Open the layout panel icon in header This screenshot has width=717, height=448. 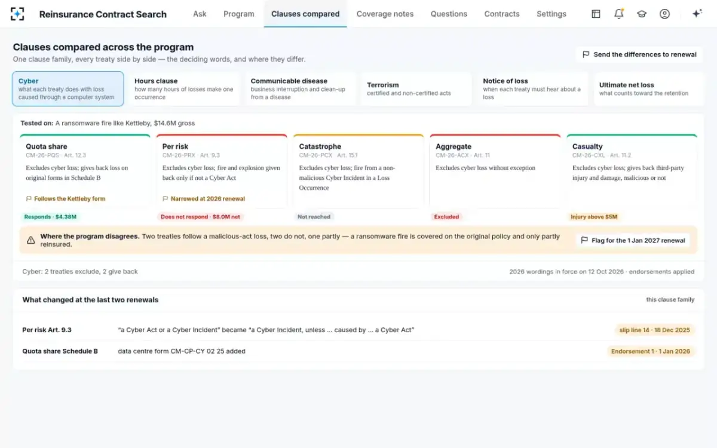(x=596, y=14)
